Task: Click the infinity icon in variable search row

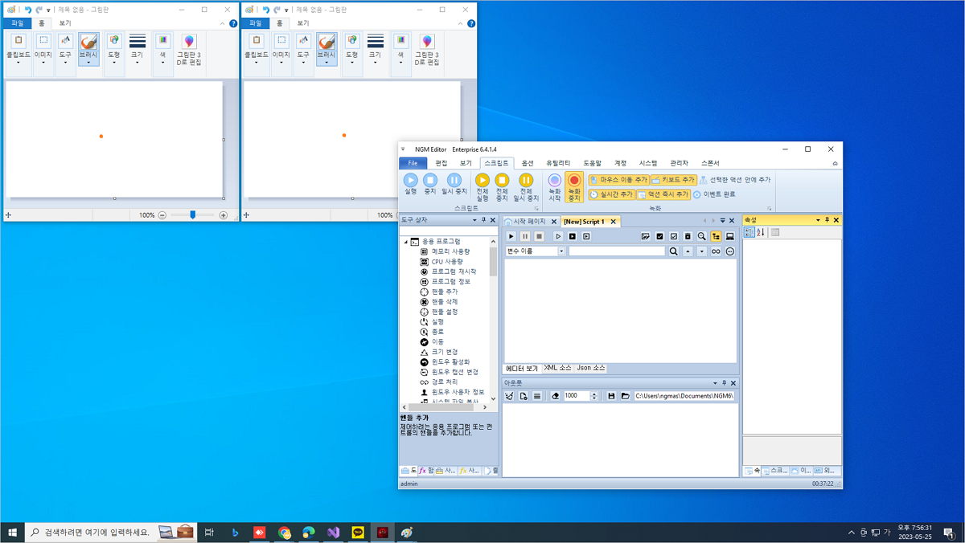Action: (x=716, y=251)
